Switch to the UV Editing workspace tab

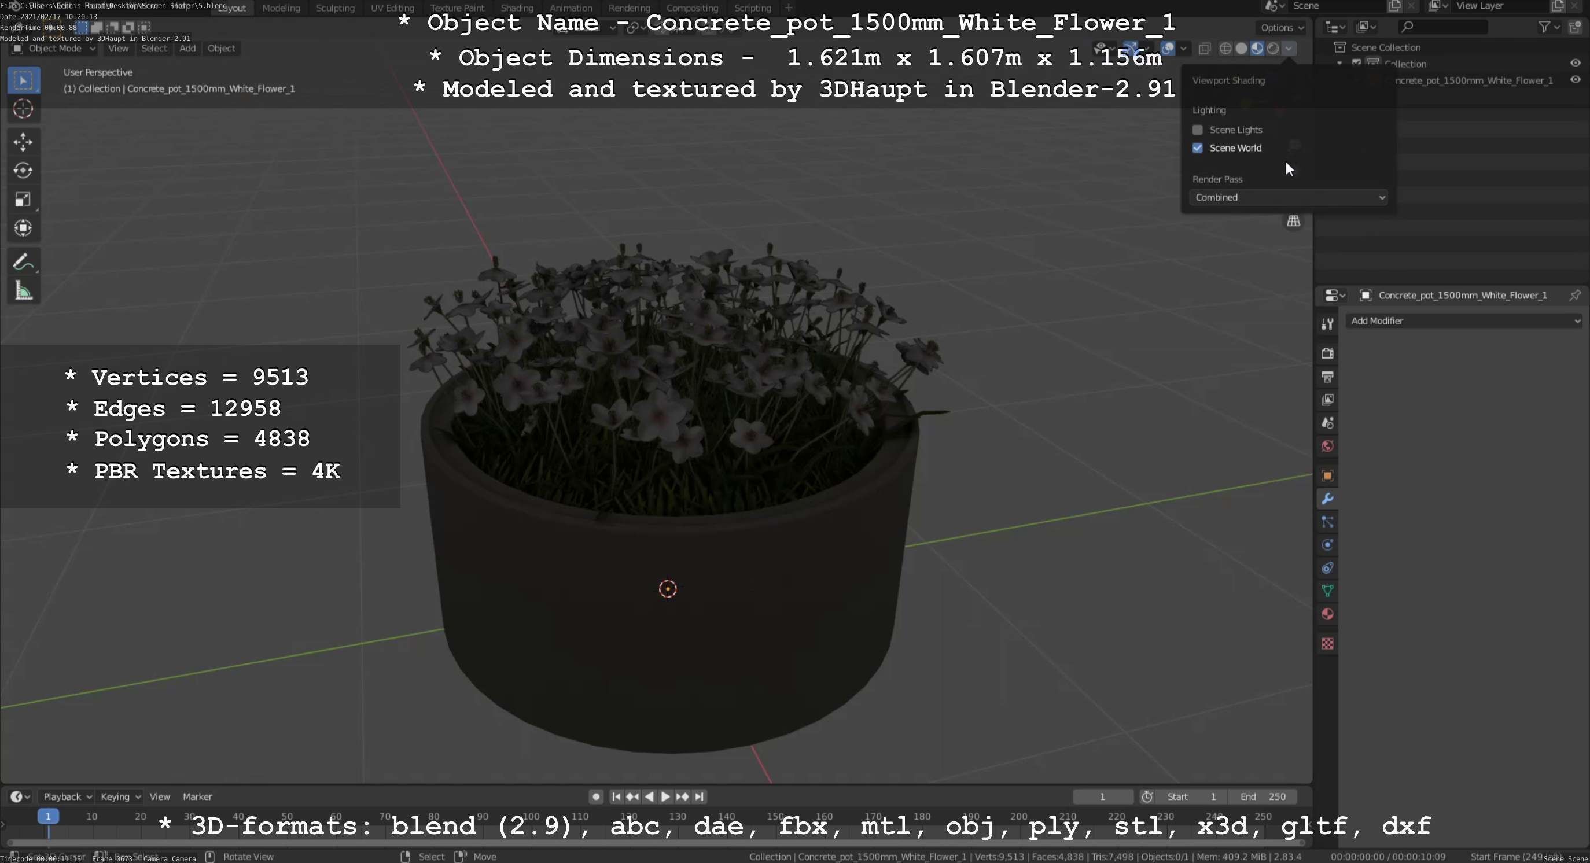[392, 8]
